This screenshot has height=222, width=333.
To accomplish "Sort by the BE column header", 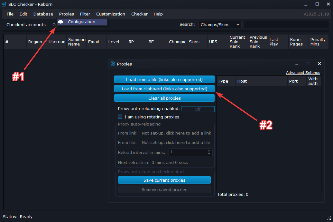I will [x=157, y=42].
